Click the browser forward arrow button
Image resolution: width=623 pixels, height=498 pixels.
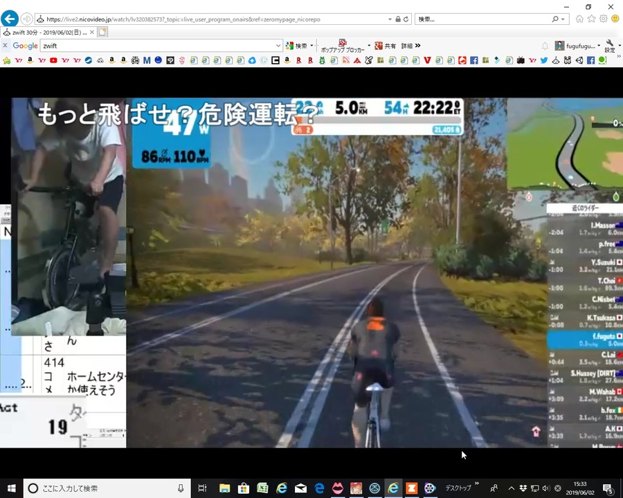point(26,19)
